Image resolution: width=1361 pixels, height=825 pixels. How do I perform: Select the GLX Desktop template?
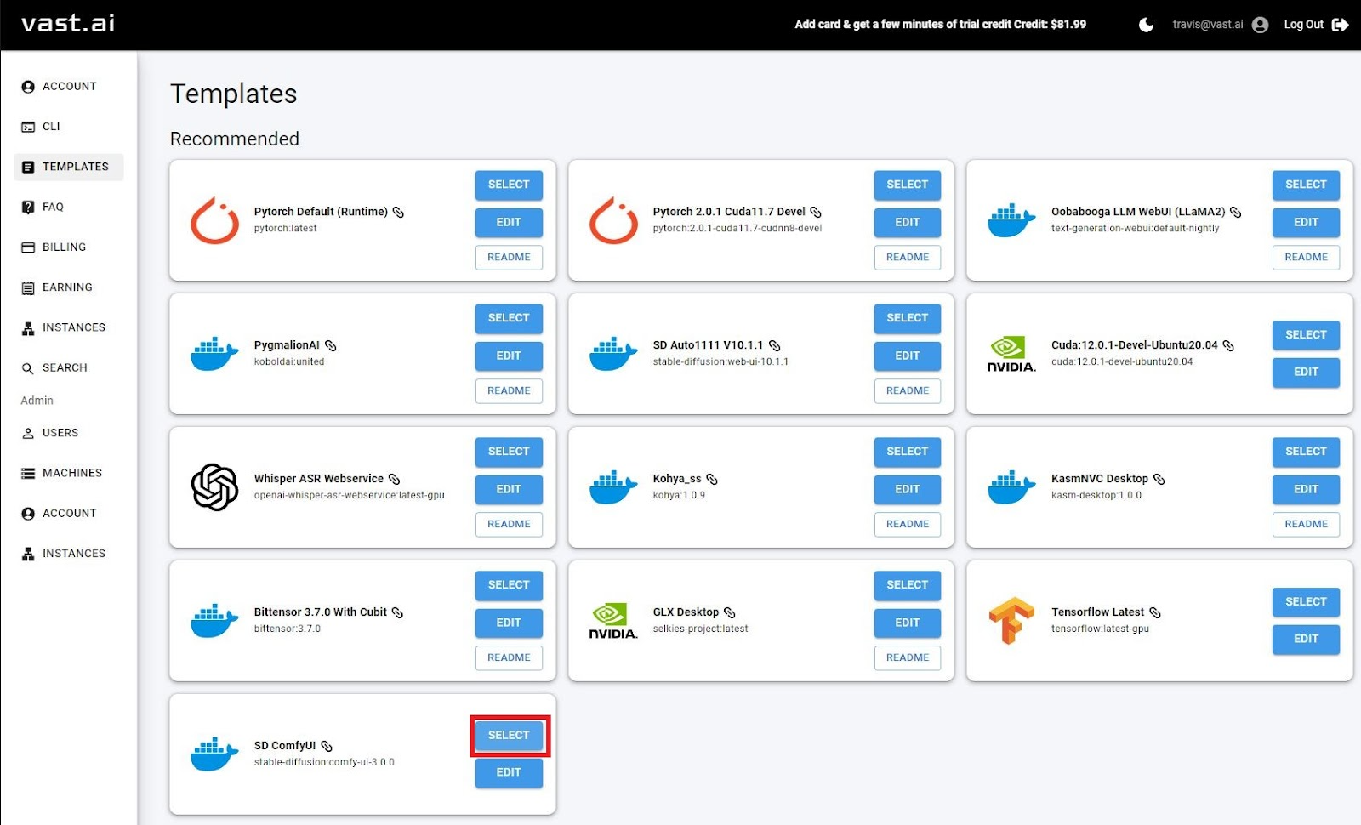coord(908,585)
